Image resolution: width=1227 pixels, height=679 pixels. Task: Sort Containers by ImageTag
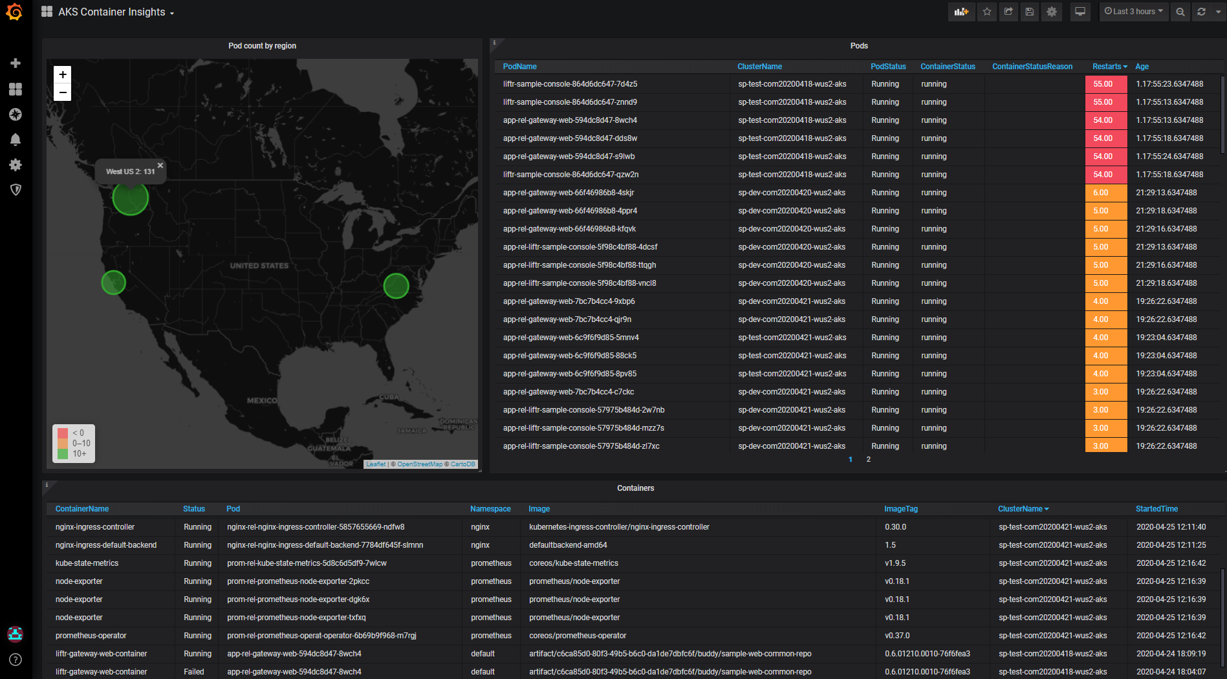click(901, 509)
